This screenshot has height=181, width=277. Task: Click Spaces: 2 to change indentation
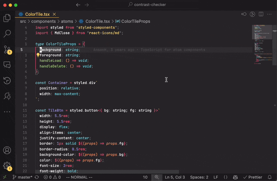199,177
